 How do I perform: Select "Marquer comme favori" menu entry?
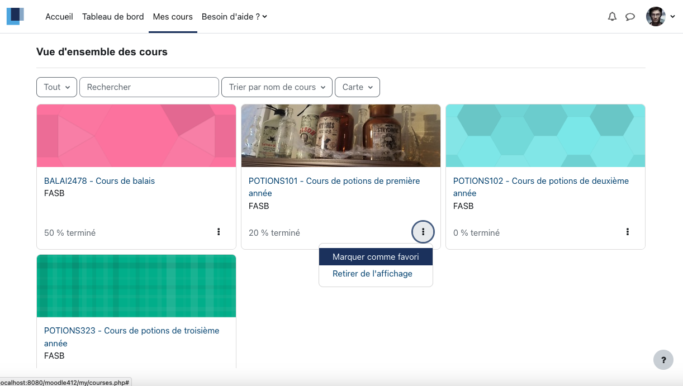376,257
